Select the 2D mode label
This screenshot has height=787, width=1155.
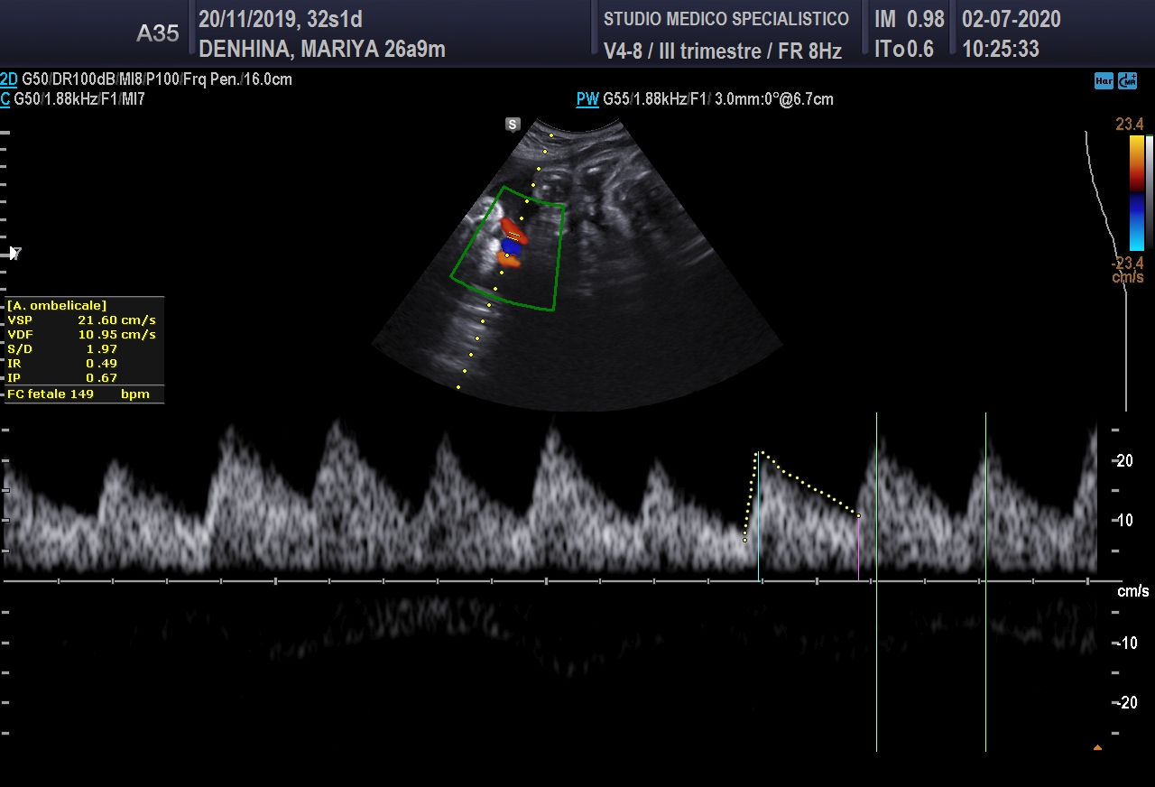[x=9, y=79]
